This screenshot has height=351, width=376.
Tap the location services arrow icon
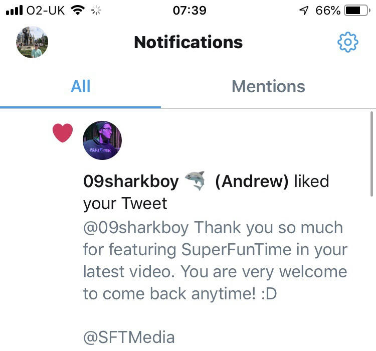(x=304, y=11)
